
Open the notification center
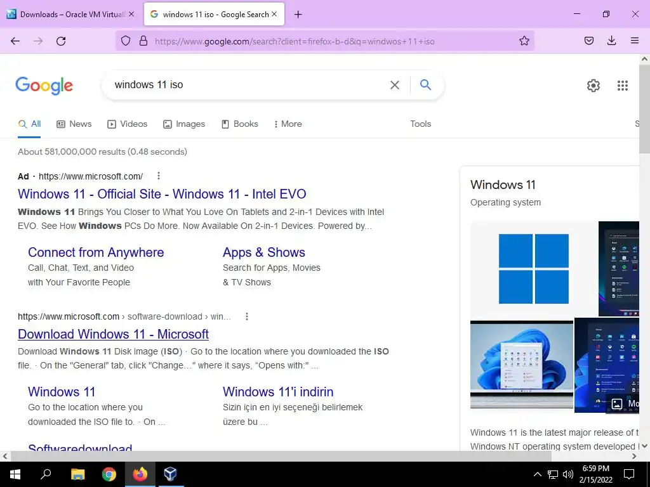tap(629, 474)
